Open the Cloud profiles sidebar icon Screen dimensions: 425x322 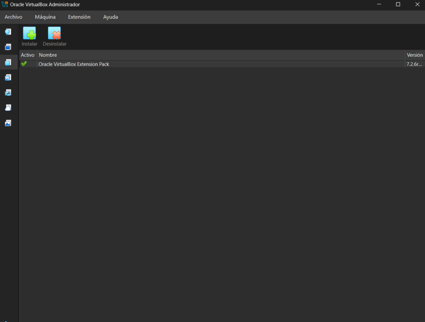pyautogui.click(x=8, y=108)
